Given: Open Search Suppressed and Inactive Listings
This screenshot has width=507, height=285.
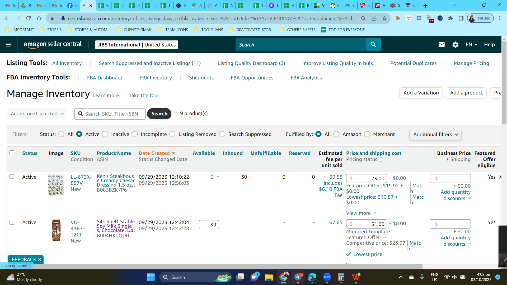Looking at the screenshot, I should tap(150, 63).
